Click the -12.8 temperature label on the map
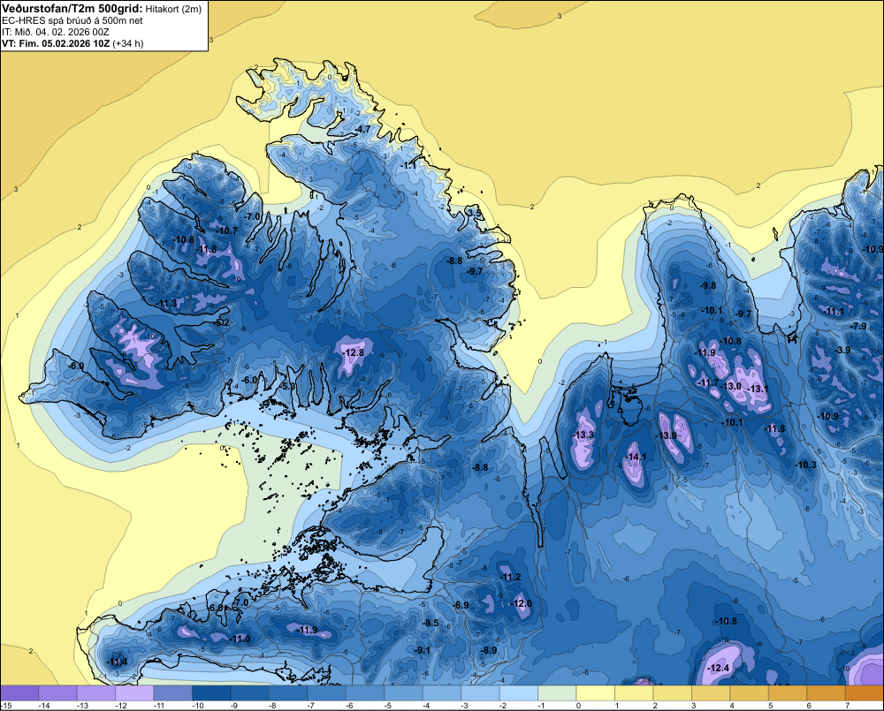This screenshot has height=711, width=884. (x=353, y=352)
